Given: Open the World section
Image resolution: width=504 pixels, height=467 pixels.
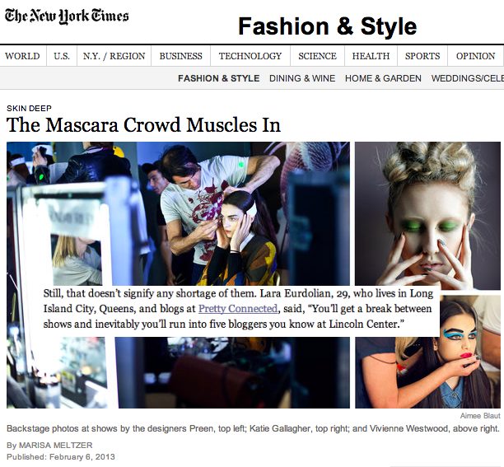Looking at the screenshot, I should point(22,57).
